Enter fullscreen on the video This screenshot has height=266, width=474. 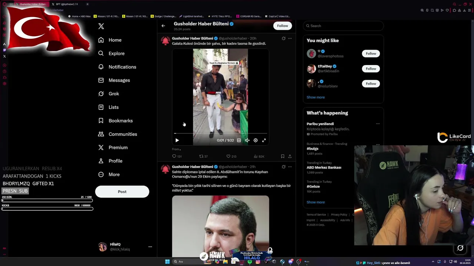pos(264,140)
